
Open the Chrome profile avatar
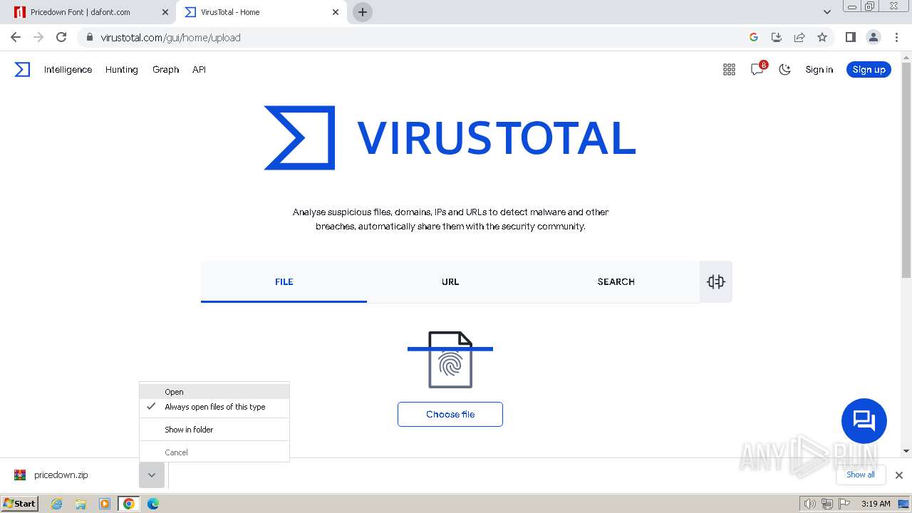873,37
